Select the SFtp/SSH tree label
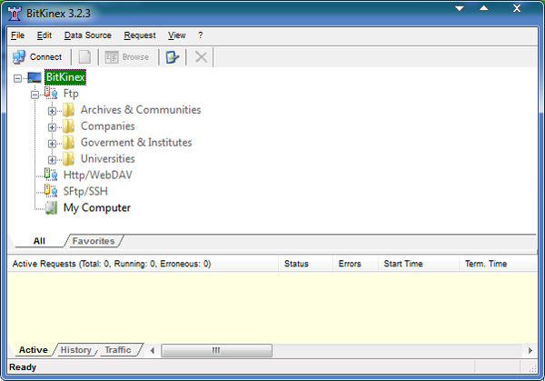The image size is (545, 381). [85, 191]
